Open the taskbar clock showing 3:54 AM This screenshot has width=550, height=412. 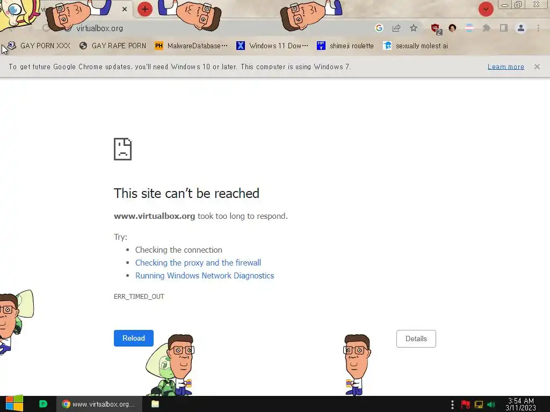tap(521, 404)
